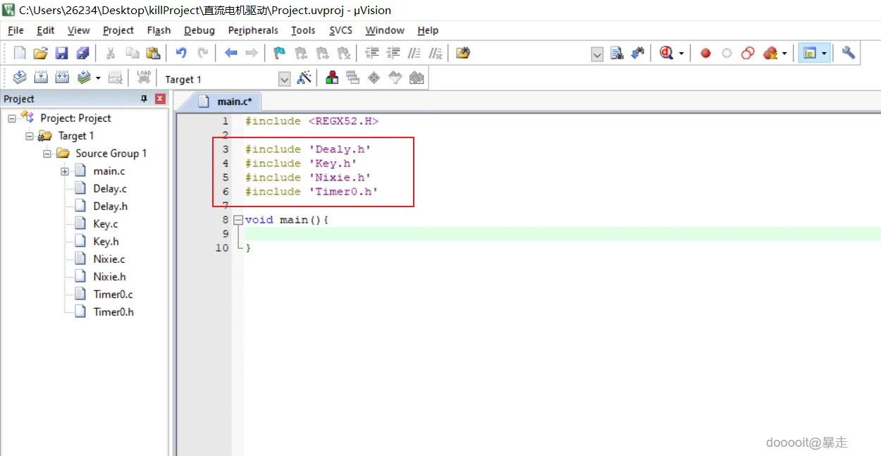Screen dimensions: 881x456
Task: Open the Peripherals menu
Action: pos(253,30)
